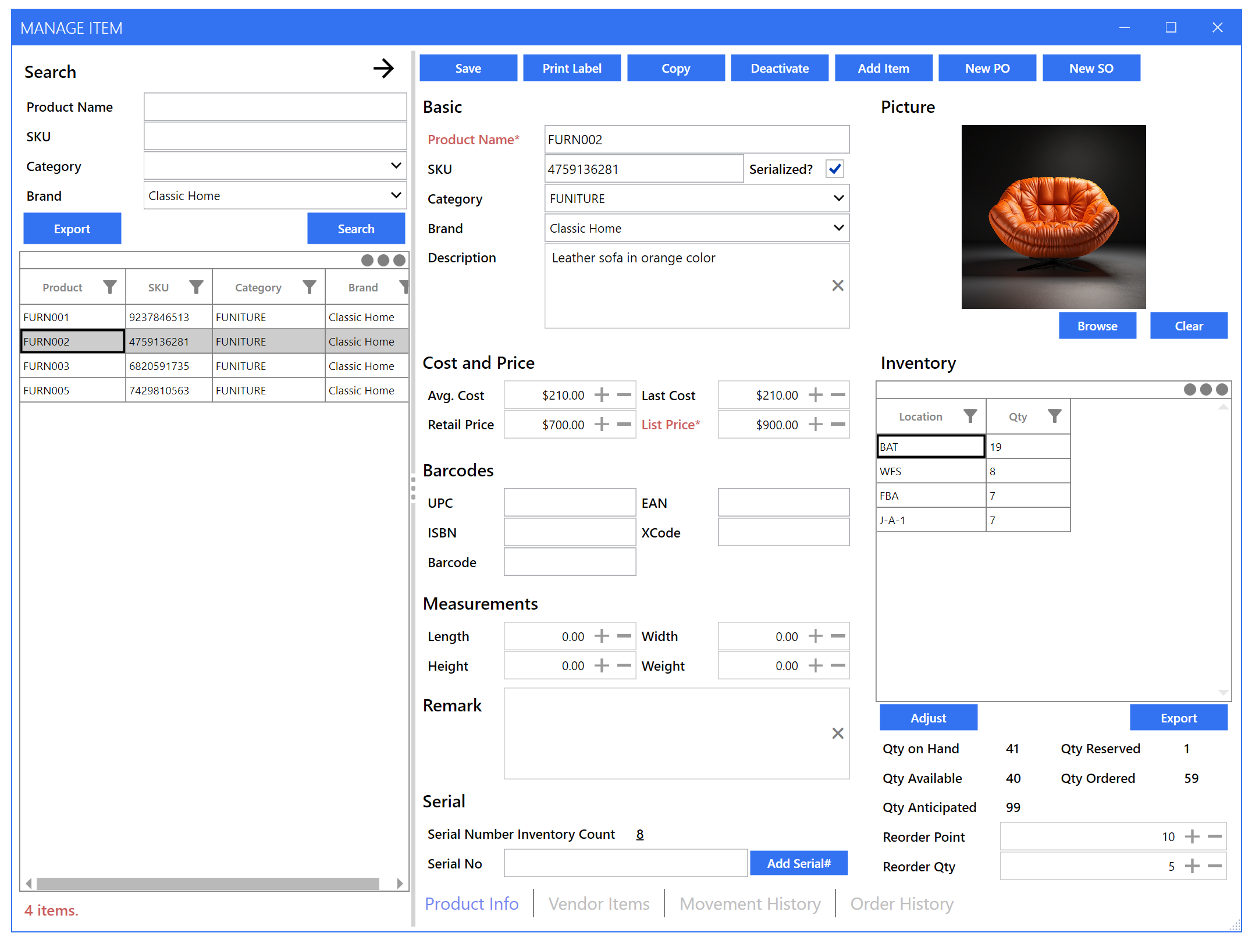Filter the Location column in Inventory
1252x940 pixels.
coord(970,416)
